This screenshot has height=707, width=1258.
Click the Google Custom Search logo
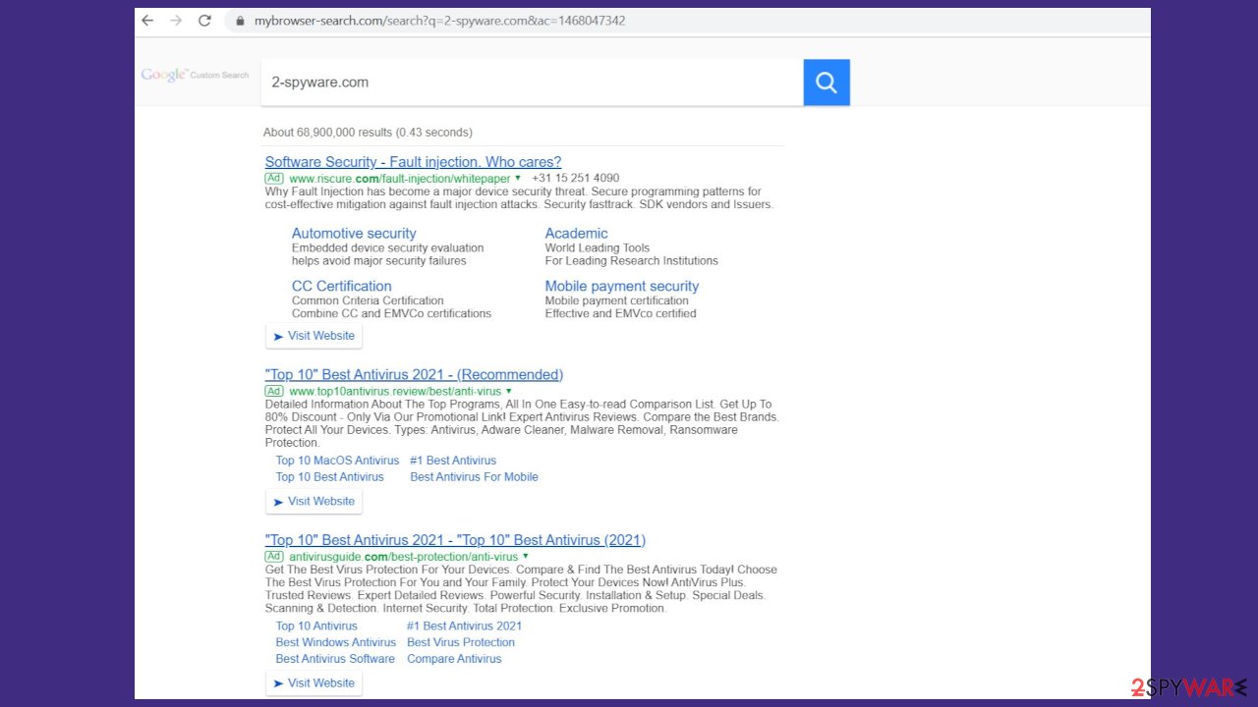[195, 75]
